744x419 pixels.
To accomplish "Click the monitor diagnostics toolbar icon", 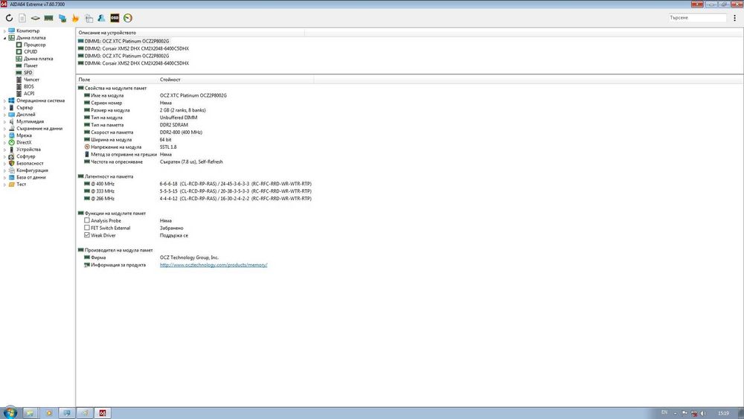I will pos(62,18).
